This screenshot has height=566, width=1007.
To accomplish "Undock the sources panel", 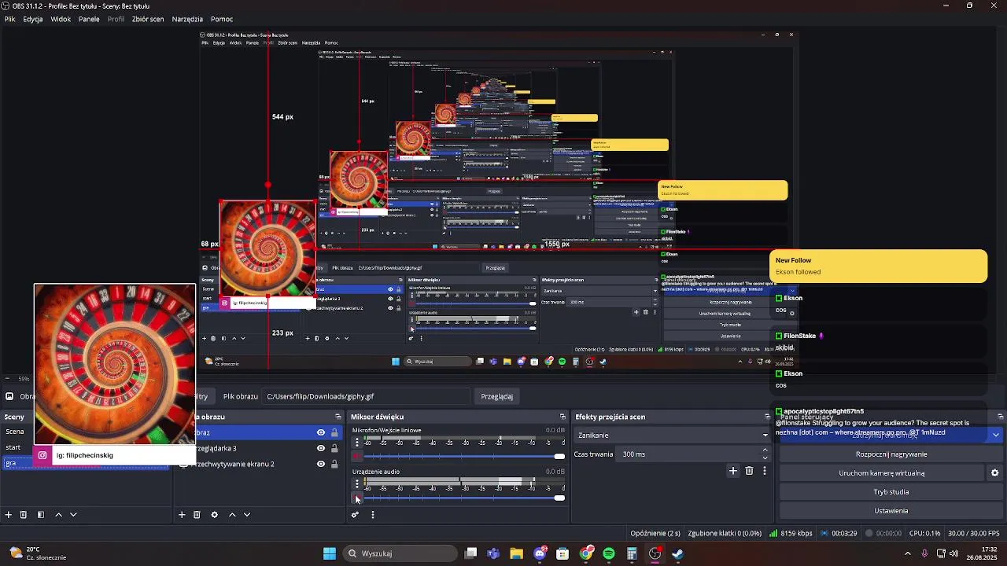I will coord(338,417).
